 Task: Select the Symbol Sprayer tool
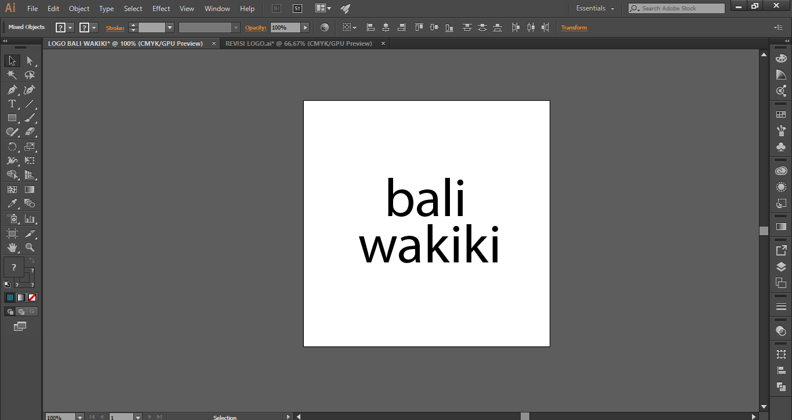coord(12,219)
